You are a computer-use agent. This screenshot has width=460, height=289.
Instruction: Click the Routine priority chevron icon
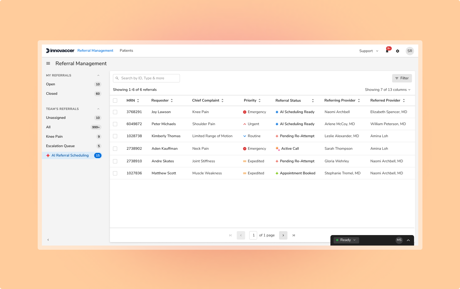[245, 136]
